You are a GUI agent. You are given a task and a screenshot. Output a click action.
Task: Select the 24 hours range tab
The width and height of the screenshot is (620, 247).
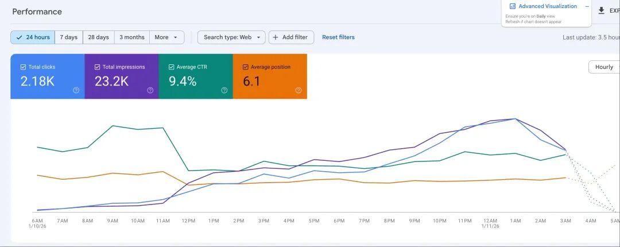pyautogui.click(x=33, y=37)
